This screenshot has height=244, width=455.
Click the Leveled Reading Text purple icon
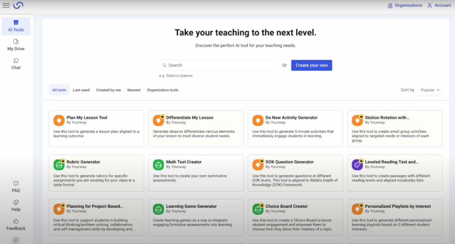(x=357, y=164)
